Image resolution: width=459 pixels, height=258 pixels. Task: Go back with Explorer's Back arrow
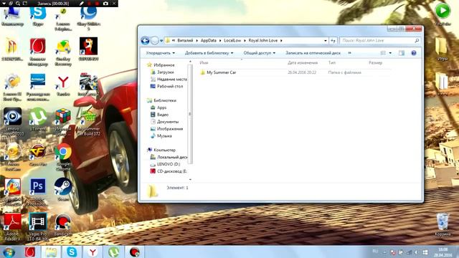145,40
